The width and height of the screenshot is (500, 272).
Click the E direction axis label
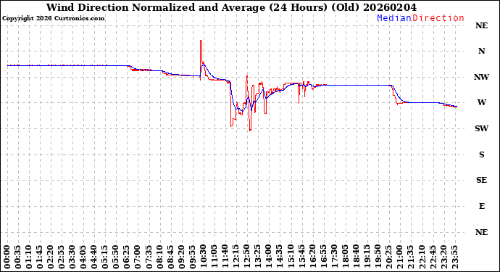[481, 206]
